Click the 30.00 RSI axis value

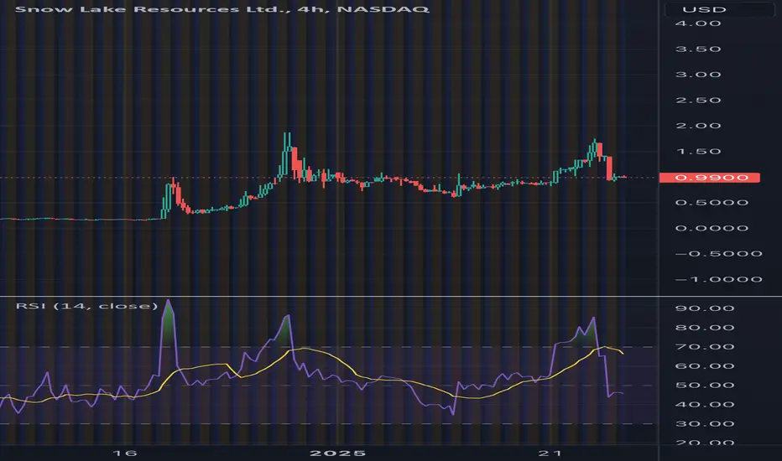[x=705, y=423]
